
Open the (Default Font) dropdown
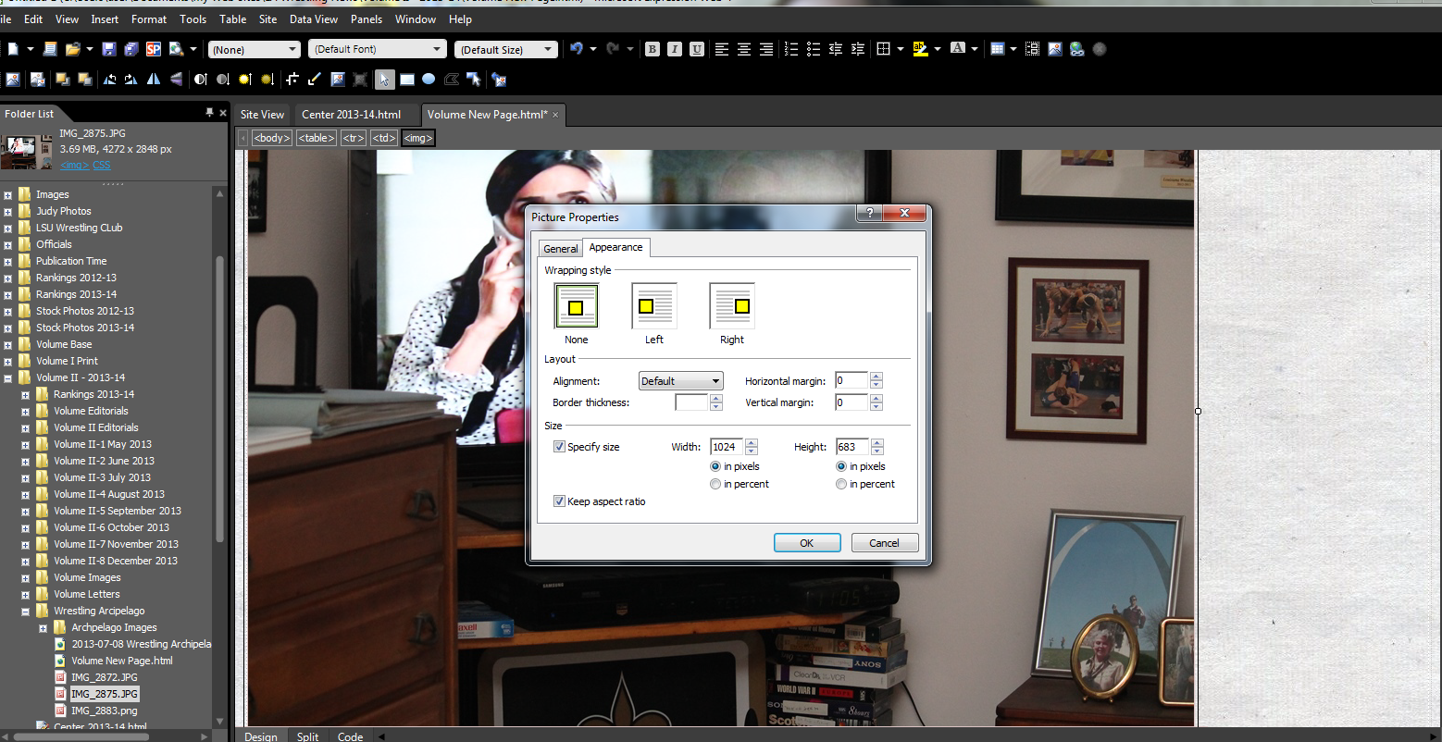[x=378, y=49]
